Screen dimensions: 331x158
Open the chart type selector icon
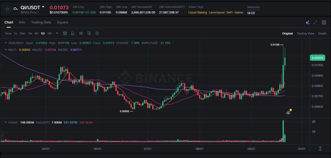73,33
